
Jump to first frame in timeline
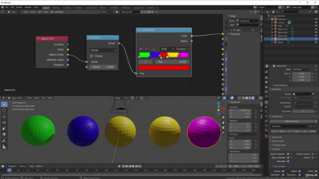[x=123, y=166]
